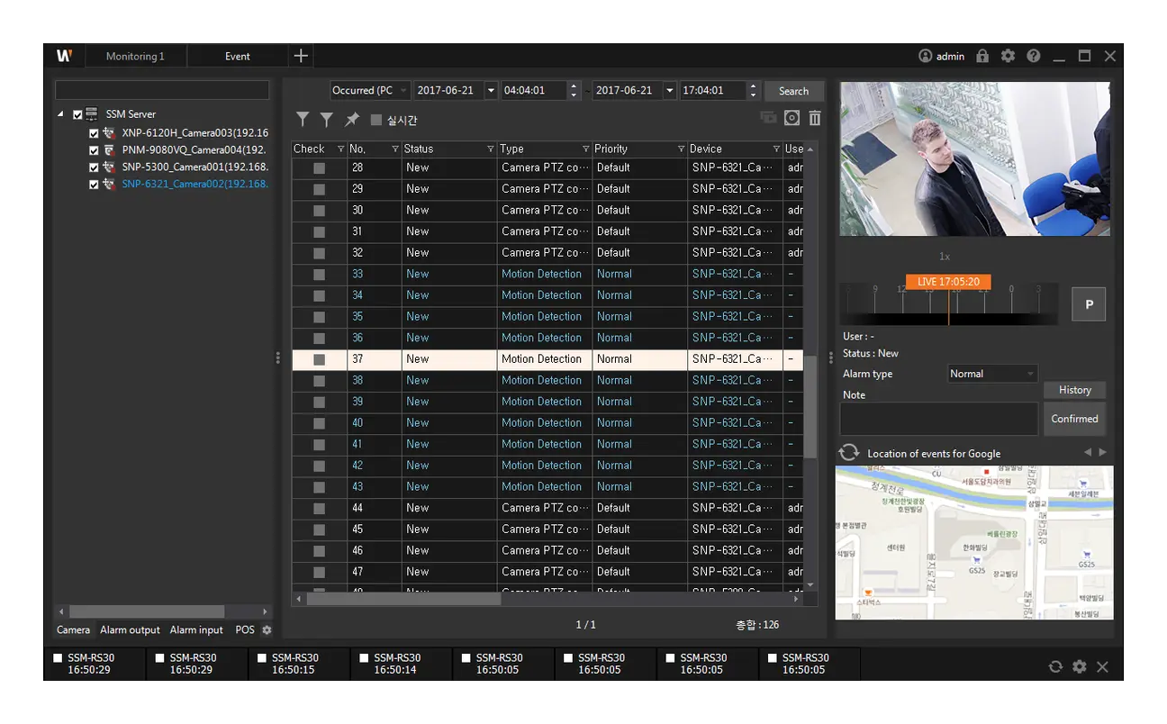The height and width of the screenshot is (724, 1167).
Task: Add a new tab with the plus icon
Action: pos(301,56)
